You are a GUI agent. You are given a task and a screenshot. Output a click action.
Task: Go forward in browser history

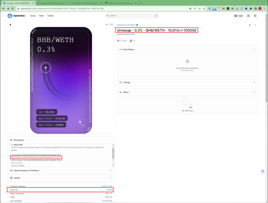[8, 9]
